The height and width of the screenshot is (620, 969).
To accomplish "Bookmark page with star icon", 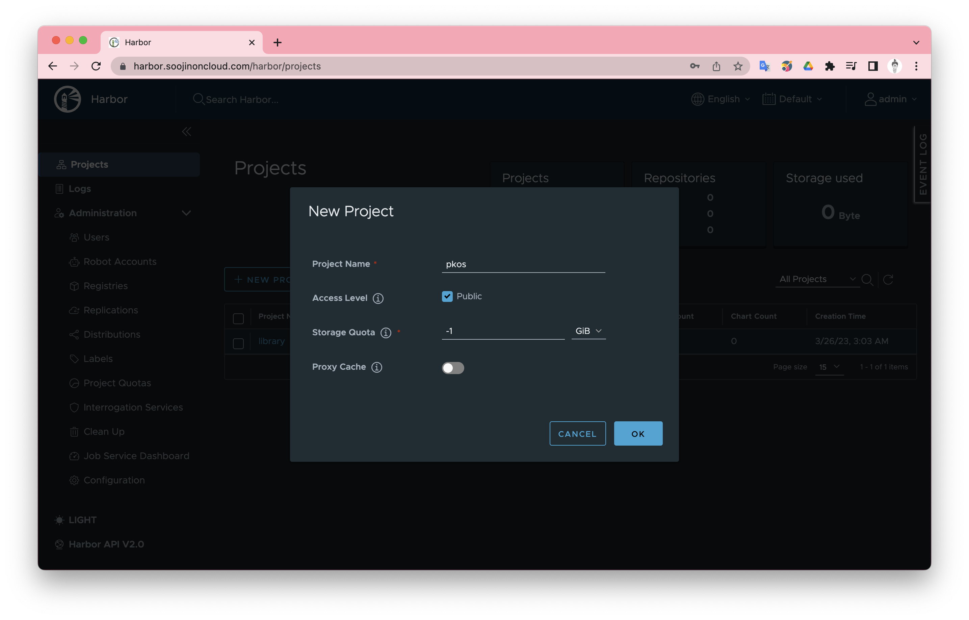I will pos(737,66).
